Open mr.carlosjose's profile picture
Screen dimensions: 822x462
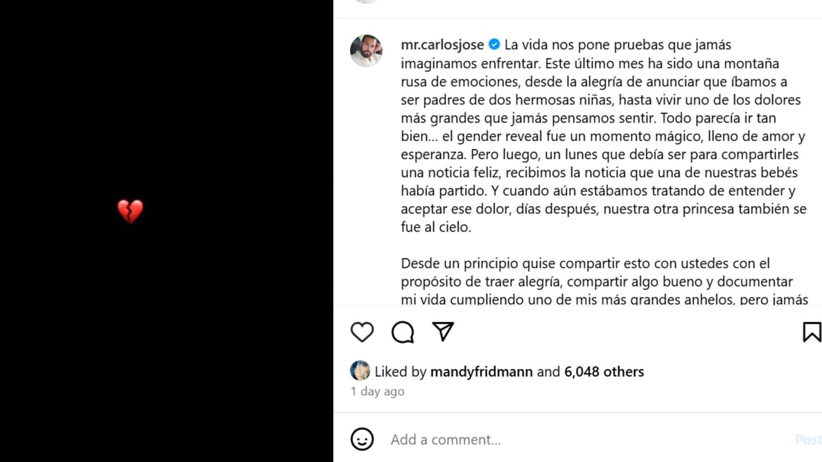(366, 50)
